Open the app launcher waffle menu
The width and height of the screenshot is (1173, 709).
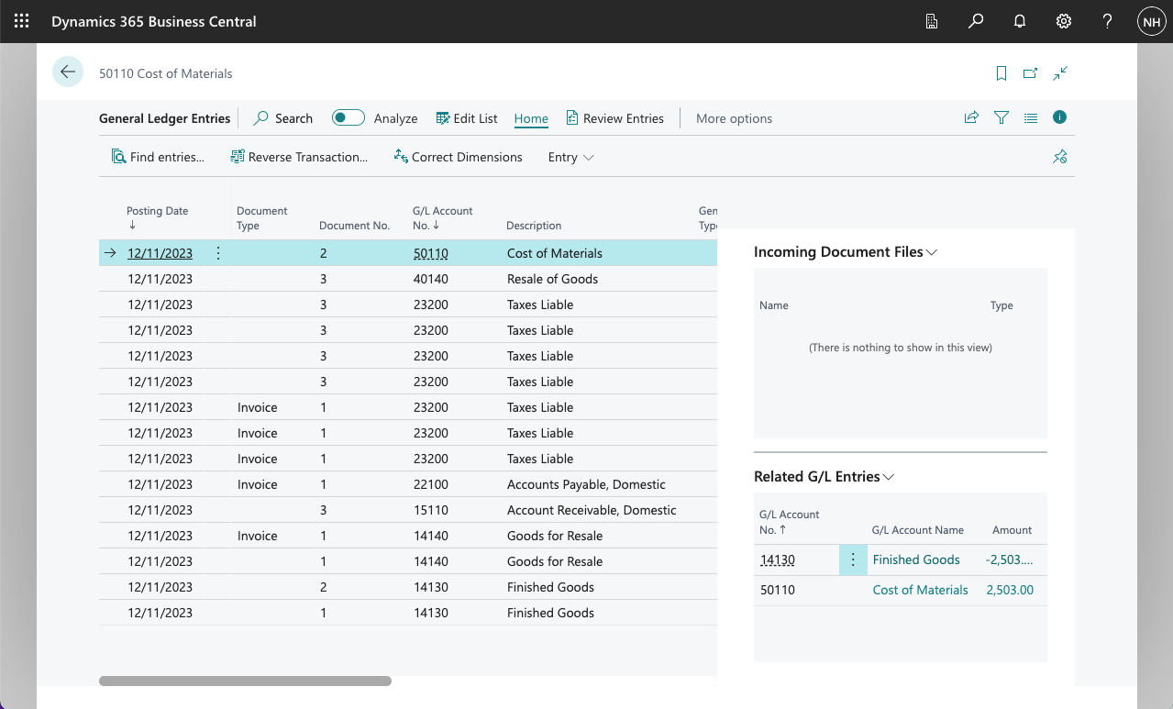pos(22,21)
